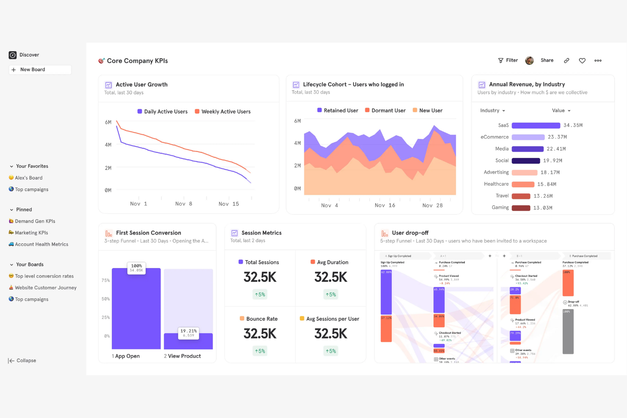Toggle the Dormant User legend
Image resolution: width=627 pixels, height=418 pixels.
[x=367, y=110]
